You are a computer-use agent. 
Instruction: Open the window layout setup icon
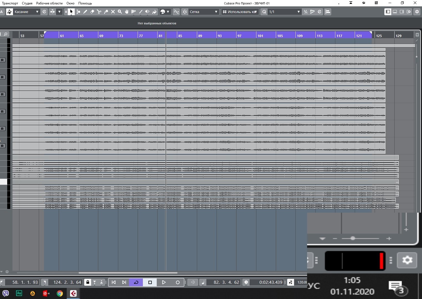(x=409, y=12)
